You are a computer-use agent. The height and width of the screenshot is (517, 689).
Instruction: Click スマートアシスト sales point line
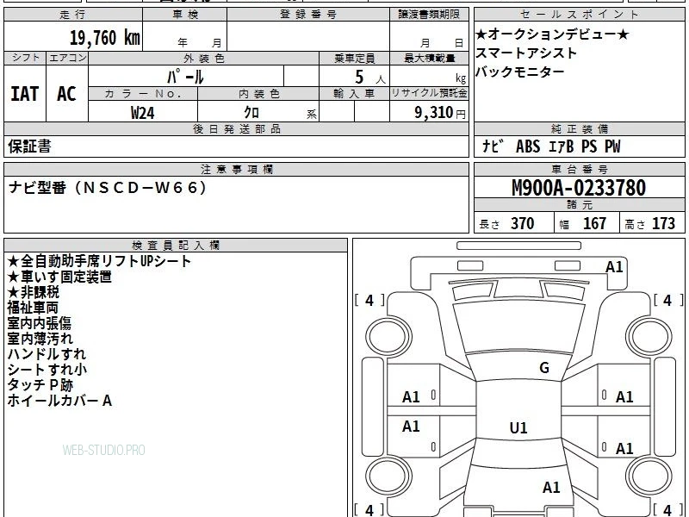pyautogui.click(x=526, y=53)
